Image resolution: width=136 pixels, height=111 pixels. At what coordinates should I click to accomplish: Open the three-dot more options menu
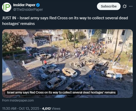131,6
